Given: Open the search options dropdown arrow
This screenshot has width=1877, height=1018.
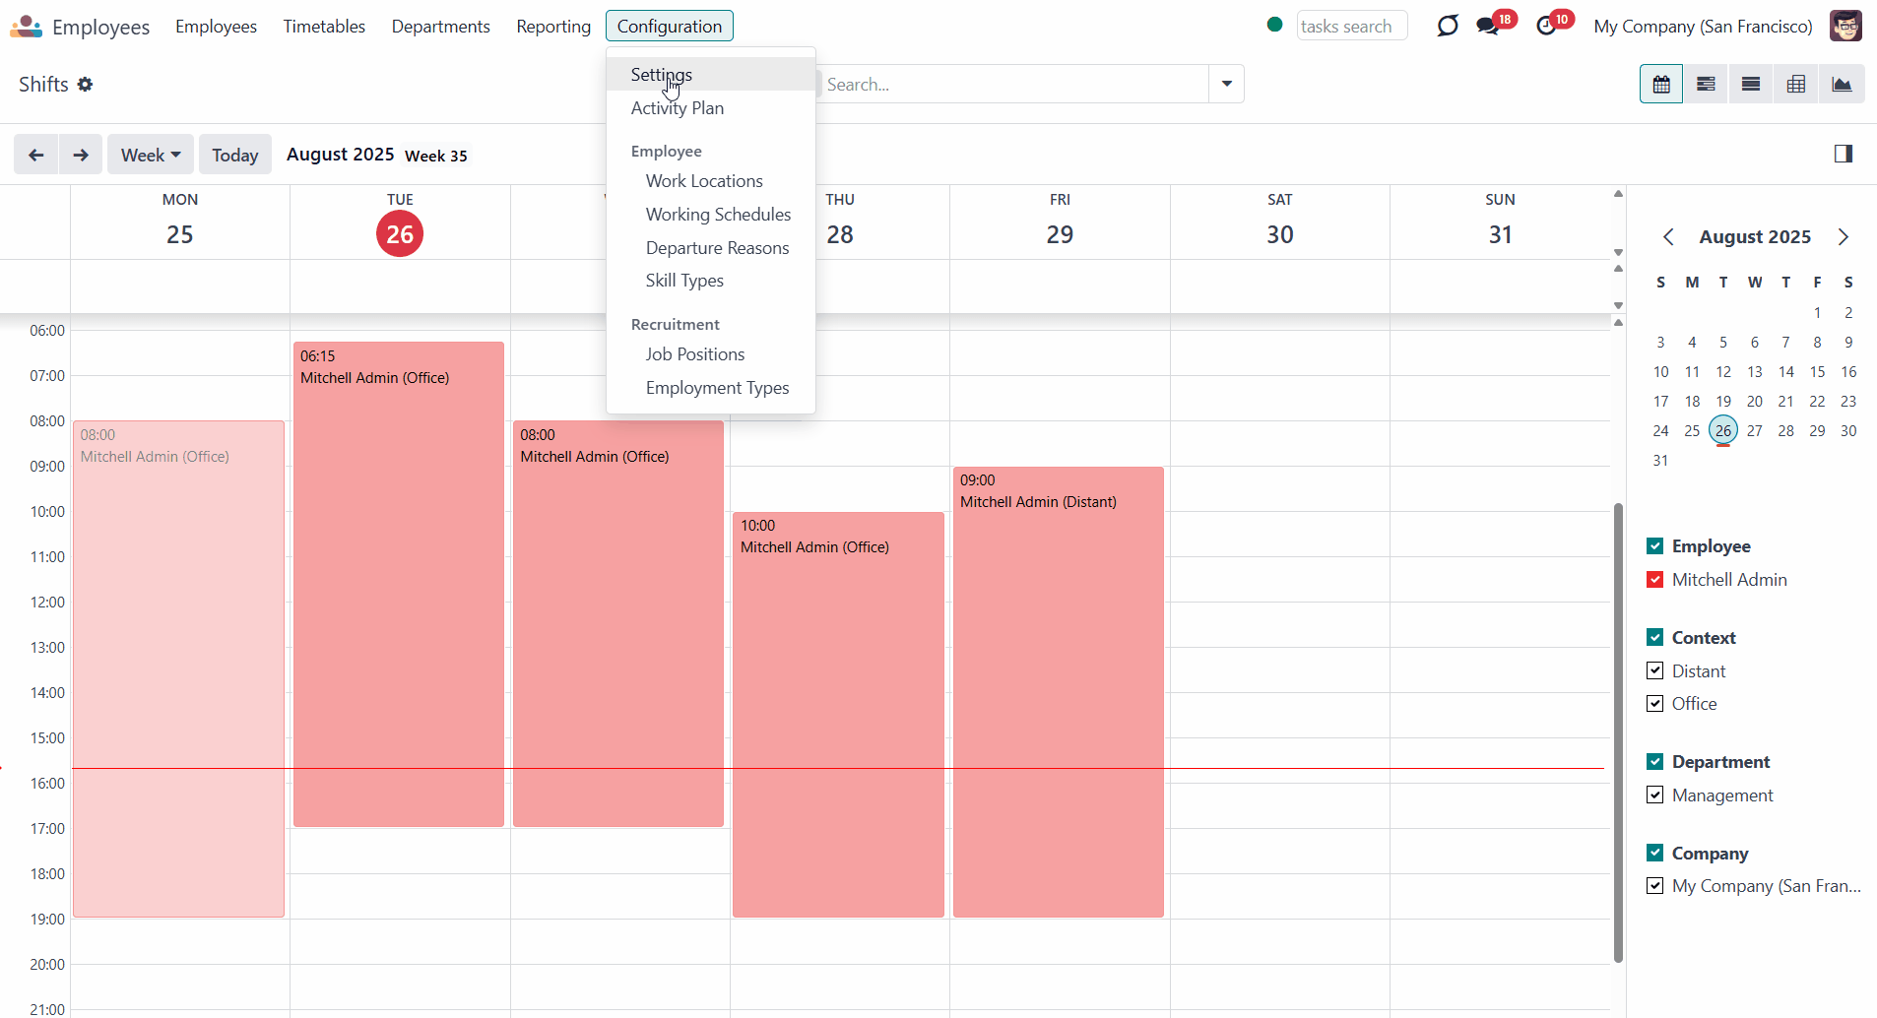Looking at the screenshot, I should [1227, 84].
